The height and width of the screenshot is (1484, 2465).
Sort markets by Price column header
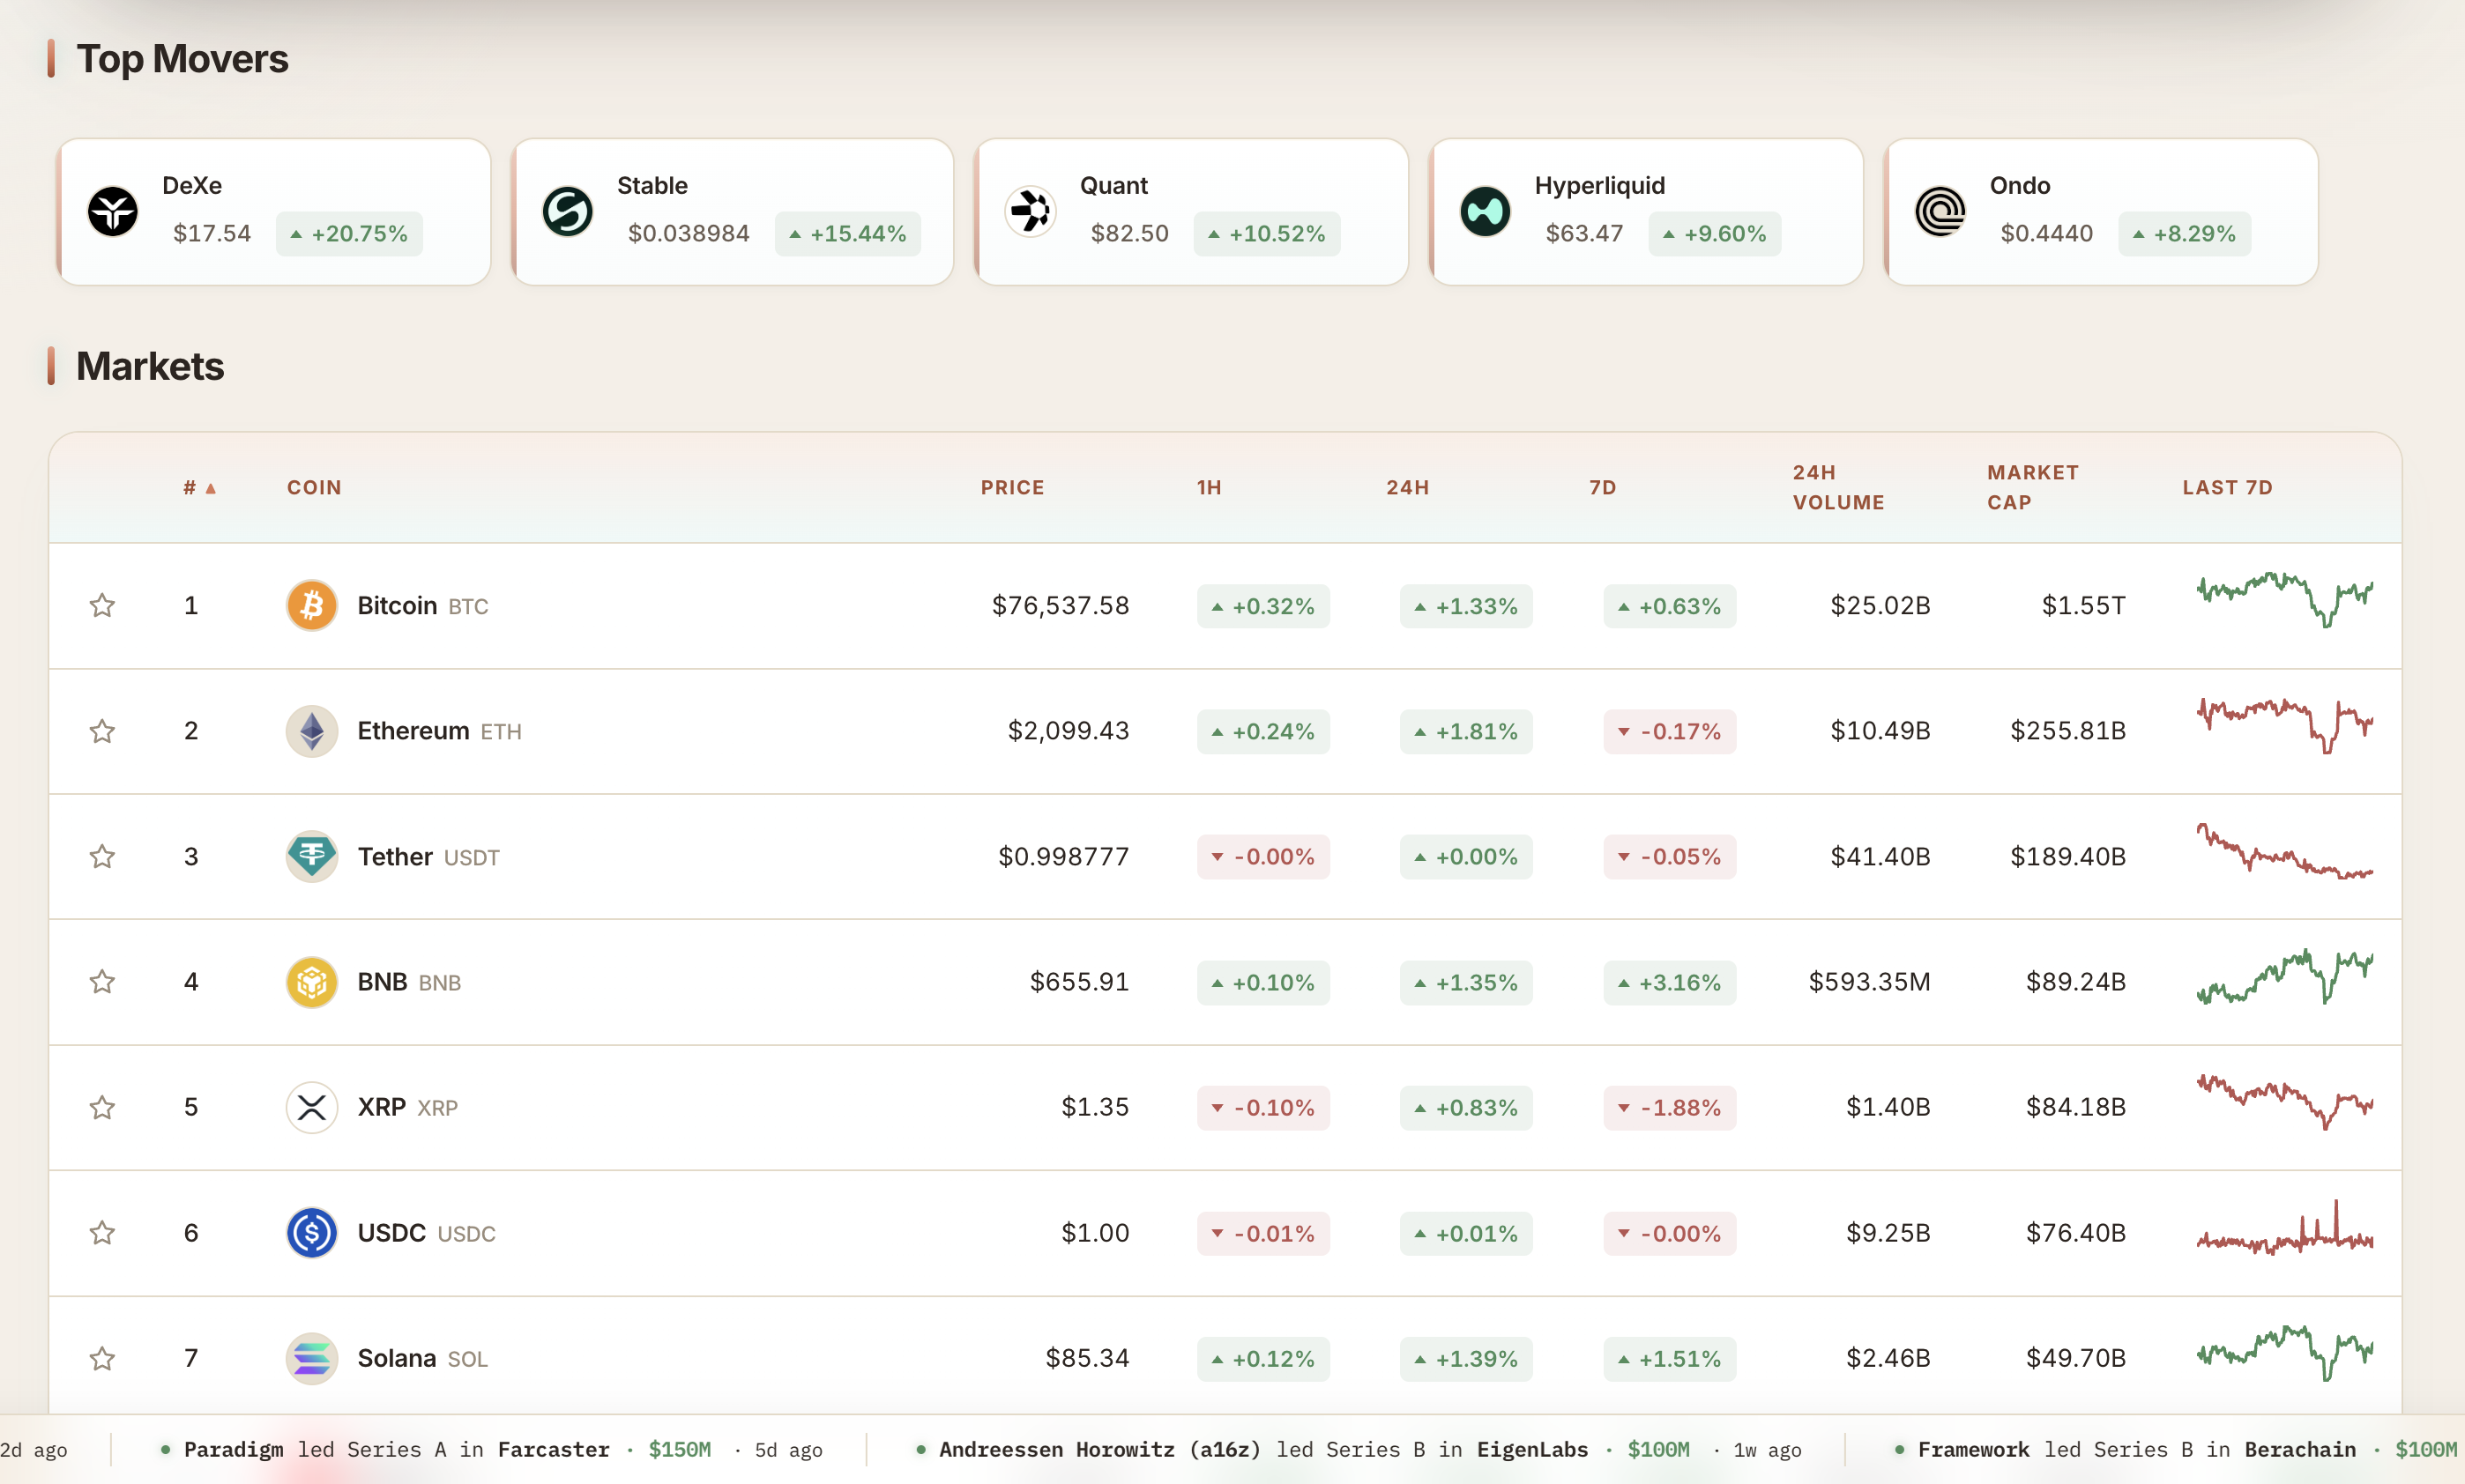[x=1012, y=487]
